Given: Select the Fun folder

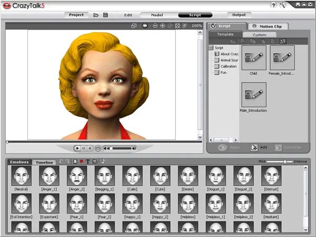Looking at the screenshot, I should coord(221,73).
